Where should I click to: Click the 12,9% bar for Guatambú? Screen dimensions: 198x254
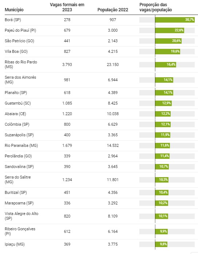coord(163,103)
